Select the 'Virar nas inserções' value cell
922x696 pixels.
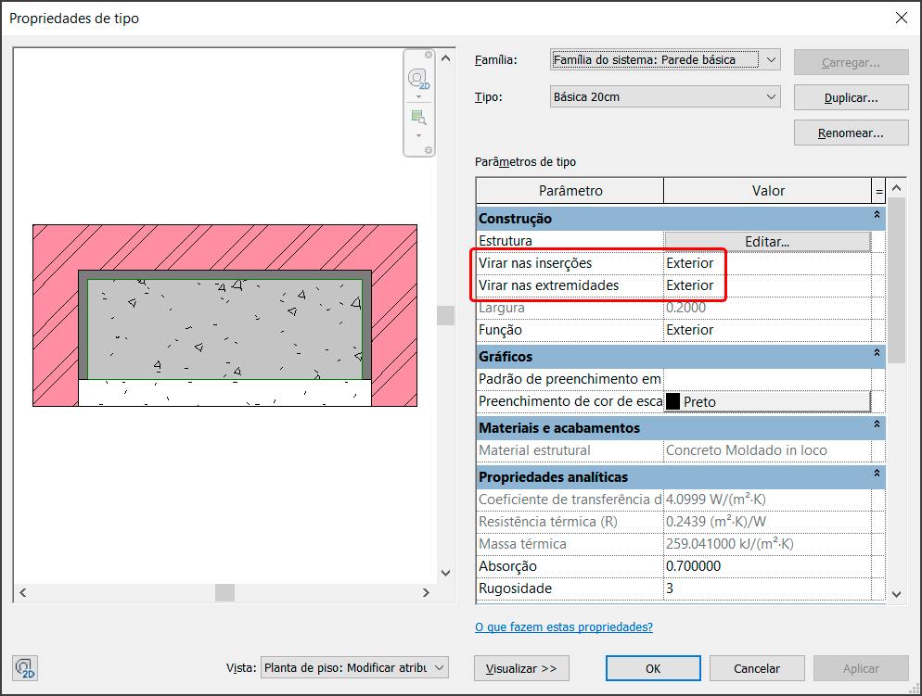(x=767, y=263)
